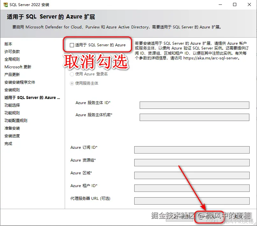Click the proxy server URL optional field
Image resolution: width=257 pixels, height=226 pixels.
pyautogui.click(x=192, y=201)
